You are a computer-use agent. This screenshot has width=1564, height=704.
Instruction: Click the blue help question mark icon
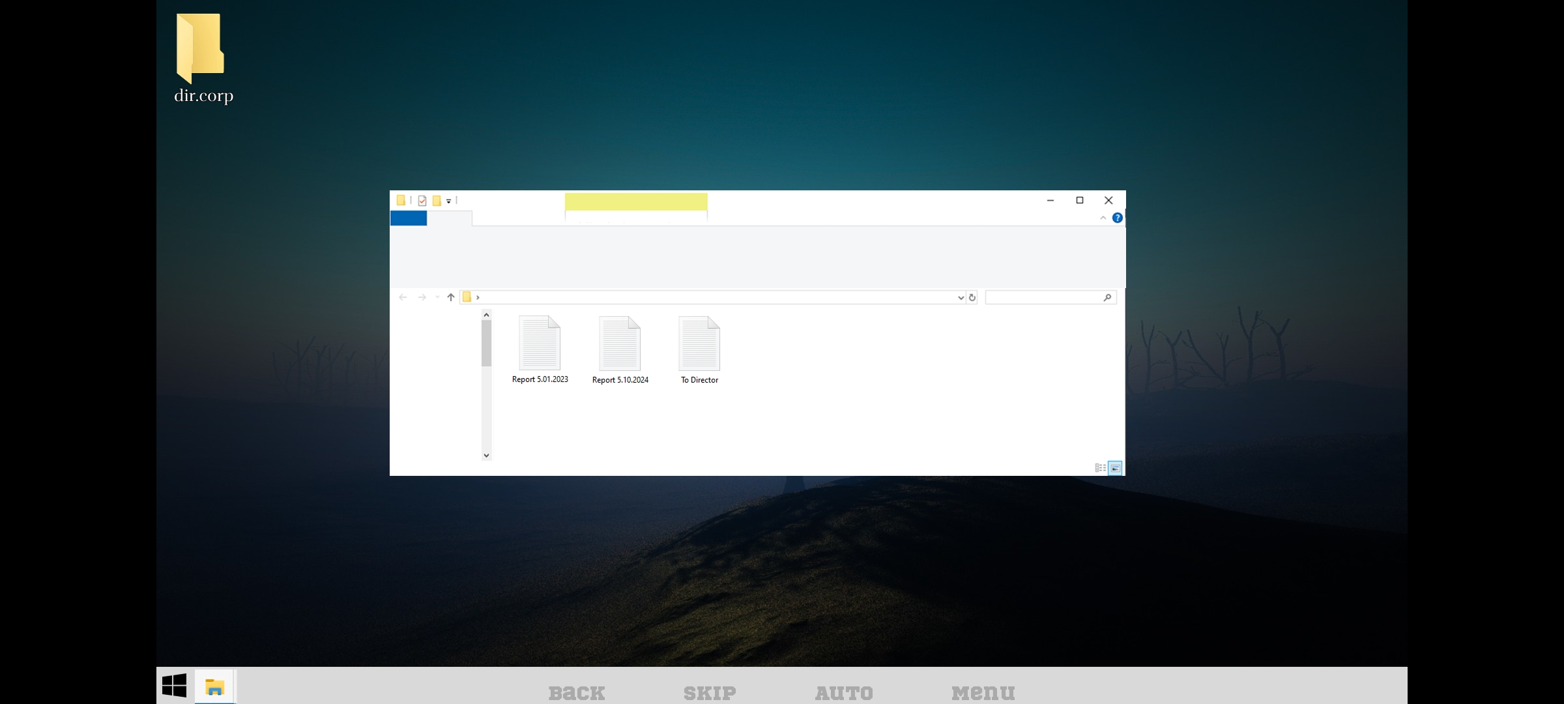click(x=1117, y=218)
